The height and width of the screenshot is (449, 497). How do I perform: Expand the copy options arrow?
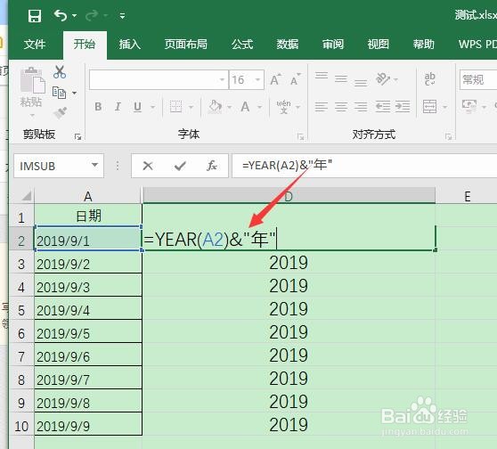click(75, 93)
